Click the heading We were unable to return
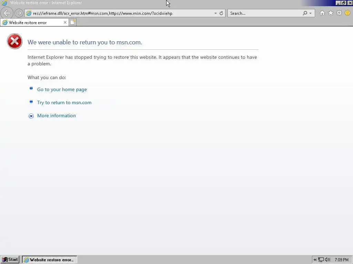 click(x=85, y=42)
